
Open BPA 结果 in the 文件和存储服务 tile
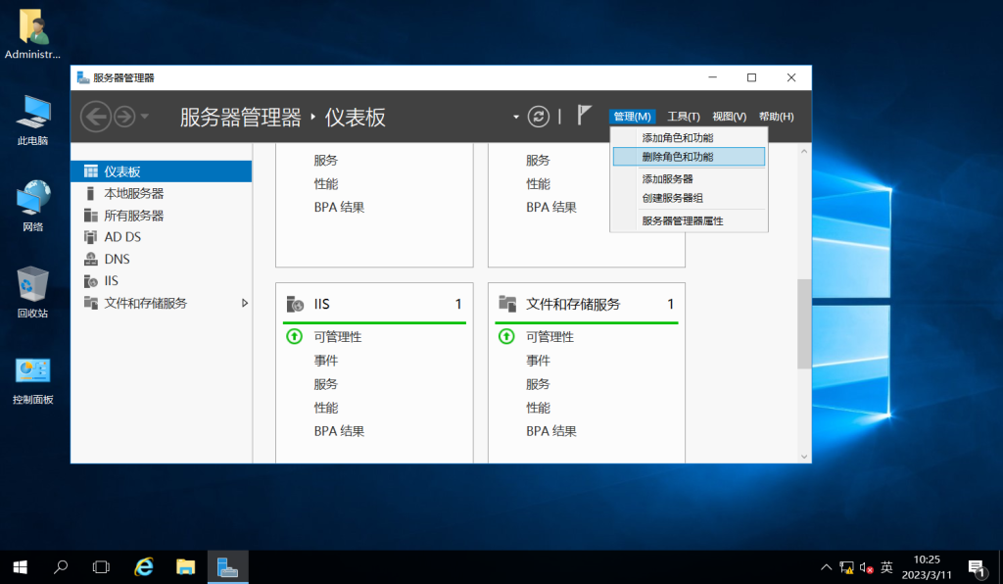click(551, 431)
